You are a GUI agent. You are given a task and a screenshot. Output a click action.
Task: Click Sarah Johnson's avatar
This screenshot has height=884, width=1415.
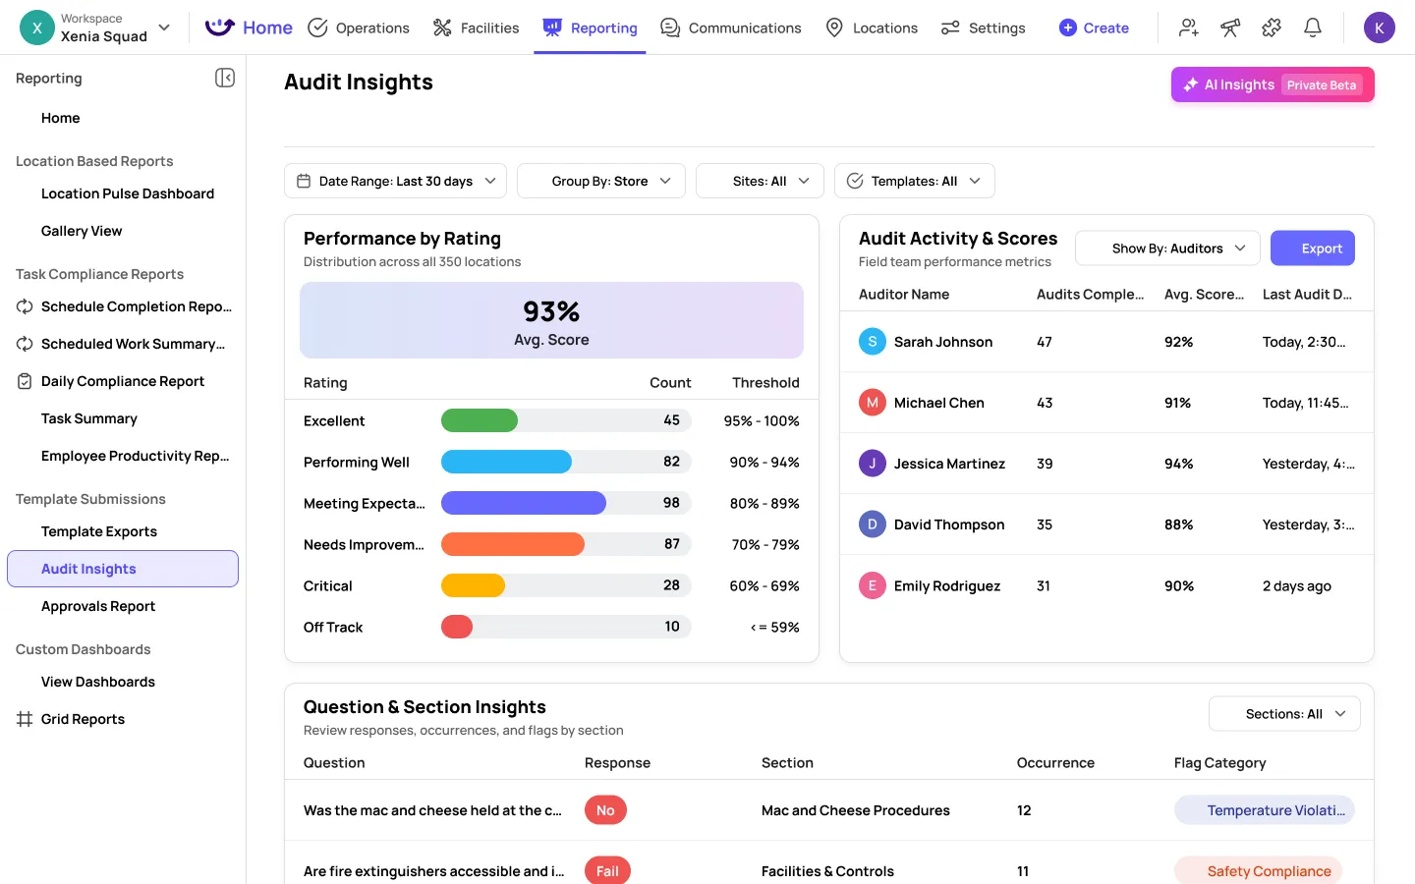point(872,341)
